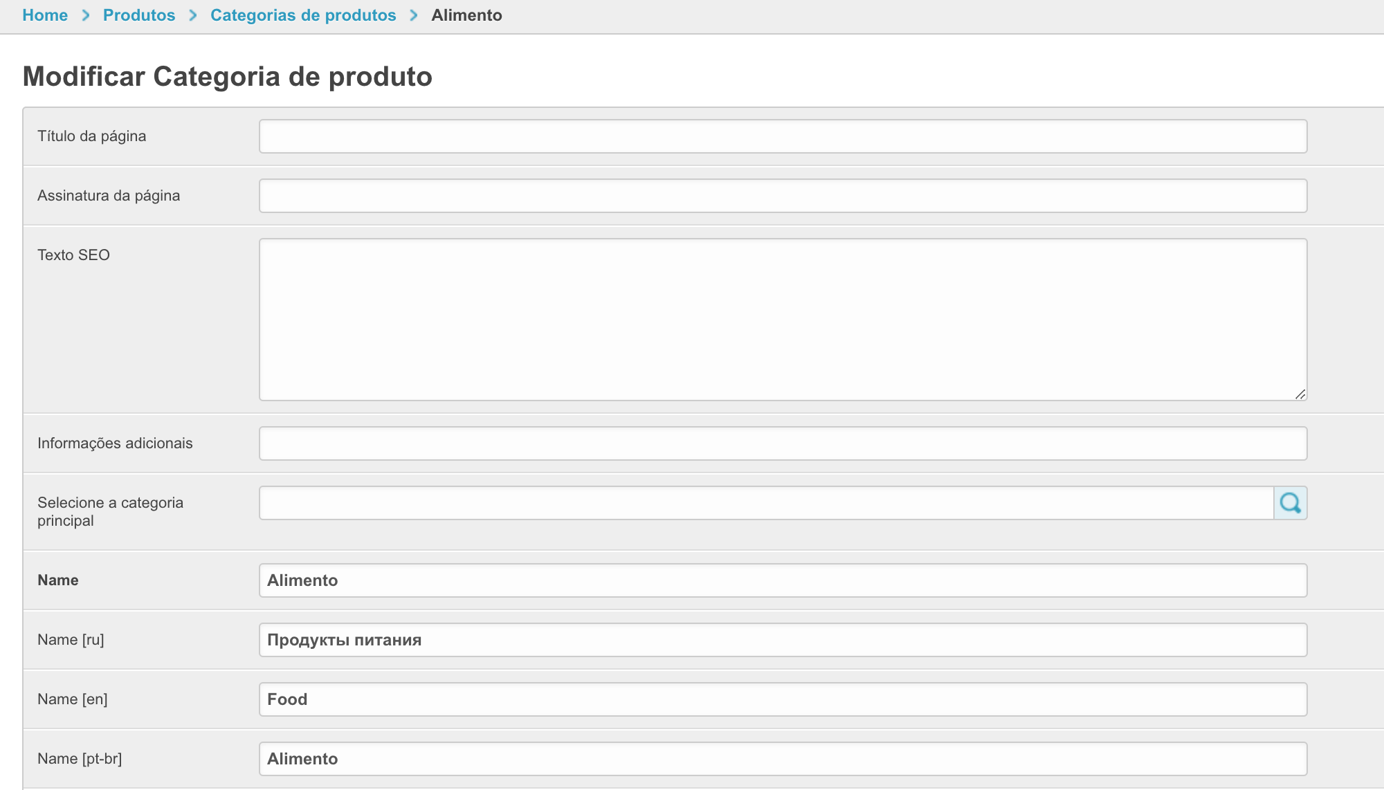Select the Name [ru] Russian text field
The image size is (1384, 790).
[x=783, y=640]
